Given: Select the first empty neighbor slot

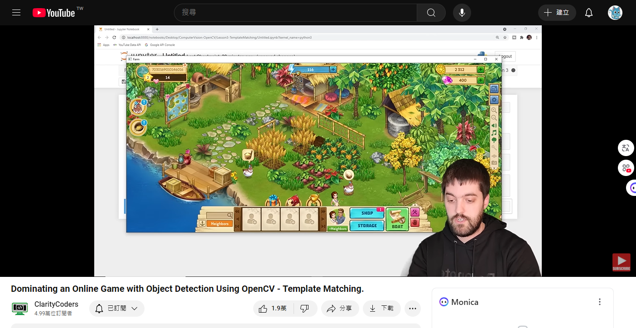Looking at the screenshot, I should (x=251, y=219).
